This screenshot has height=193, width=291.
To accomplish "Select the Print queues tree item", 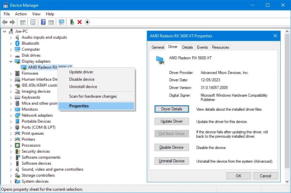I will pyautogui.click(x=33, y=133).
